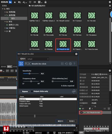Viewport: 112px width, 134px height.
Task: Select the RX 7 De-crackle effect
Action: [x=49, y=31]
